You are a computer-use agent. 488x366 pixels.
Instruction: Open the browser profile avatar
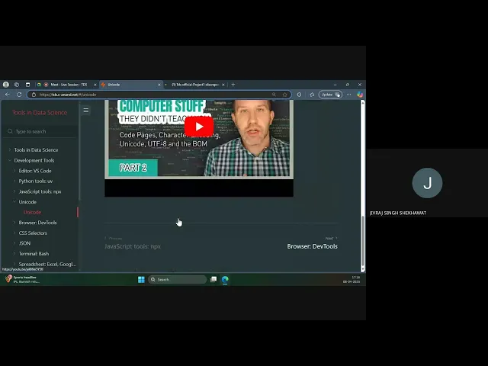pos(6,85)
